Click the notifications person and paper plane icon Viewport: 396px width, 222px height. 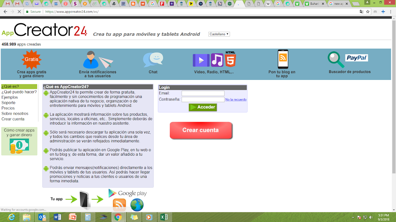[x=98, y=60]
